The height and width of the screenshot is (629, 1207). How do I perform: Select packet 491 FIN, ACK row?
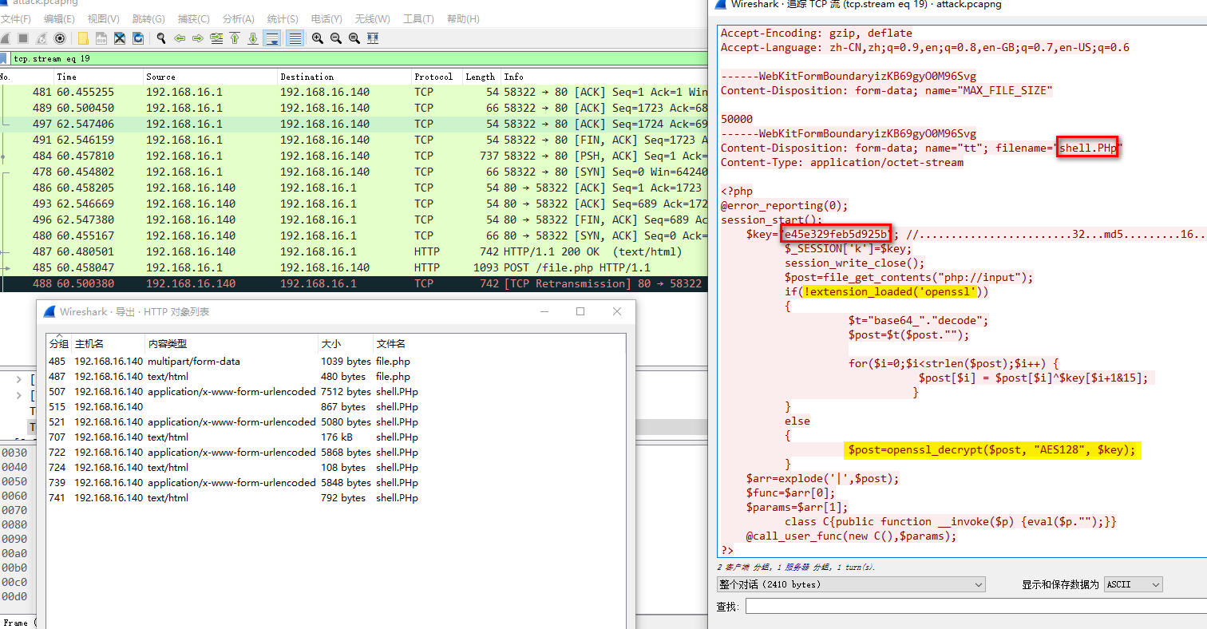pos(354,140)
